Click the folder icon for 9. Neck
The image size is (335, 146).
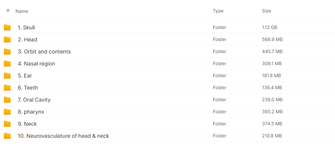[7, 124]
